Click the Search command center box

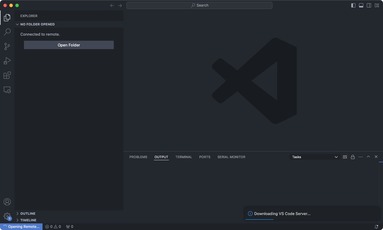tap(199, 5)
